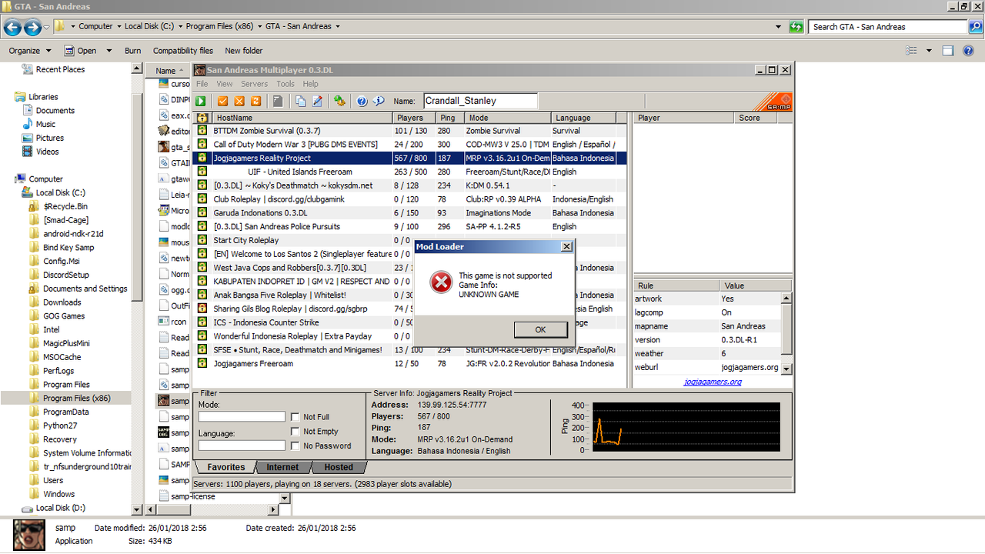This screenshot has height=554, width=985.
Task: Enable the Not Empty filter checkbox
Action: [x=295, y=432]
